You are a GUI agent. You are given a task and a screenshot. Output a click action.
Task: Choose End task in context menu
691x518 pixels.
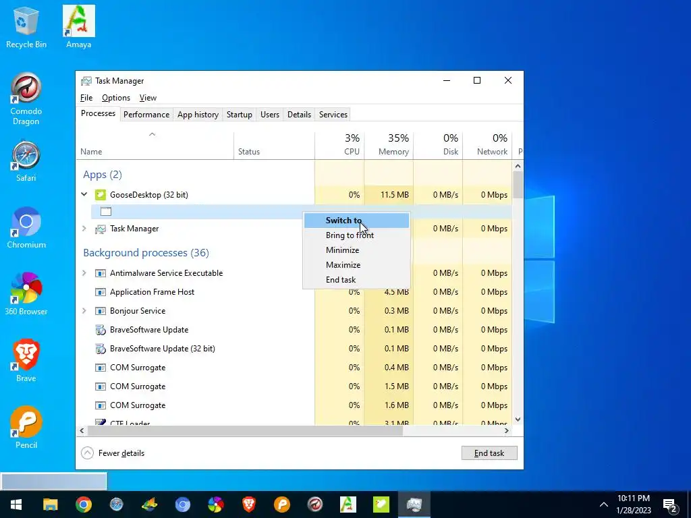point(356,280)
